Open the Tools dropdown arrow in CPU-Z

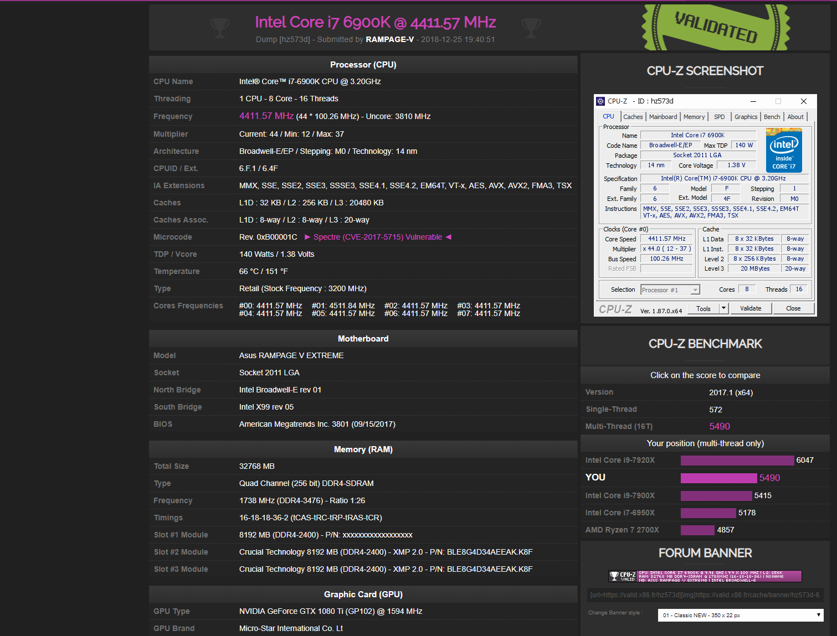tap(723, 309)
